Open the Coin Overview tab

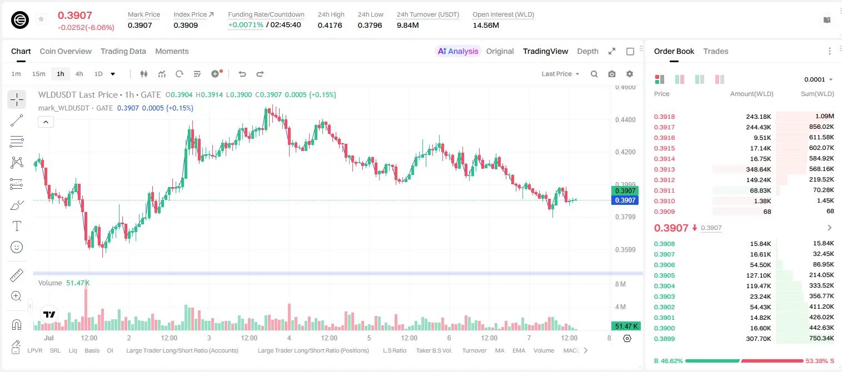point(66,51)
